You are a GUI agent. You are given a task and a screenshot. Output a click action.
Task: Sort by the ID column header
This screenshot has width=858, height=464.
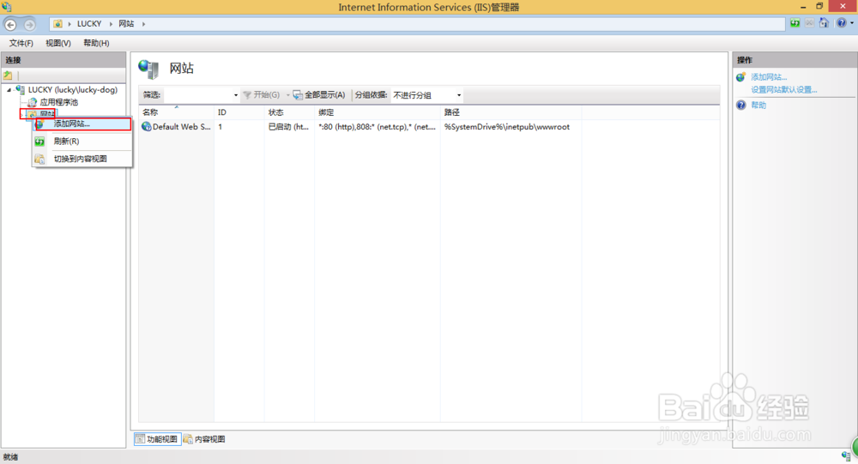(x=239, y=112)
